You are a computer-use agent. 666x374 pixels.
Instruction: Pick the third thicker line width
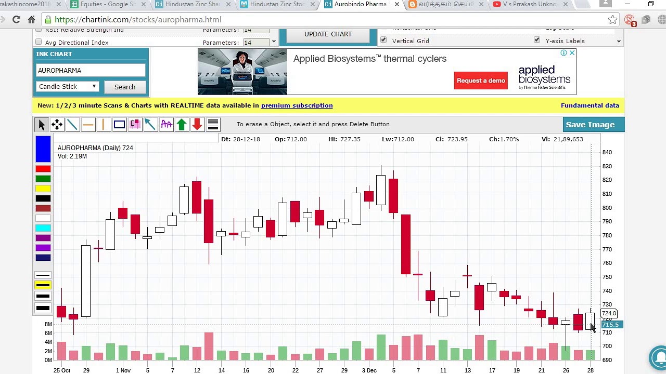[x=43, y=297]
